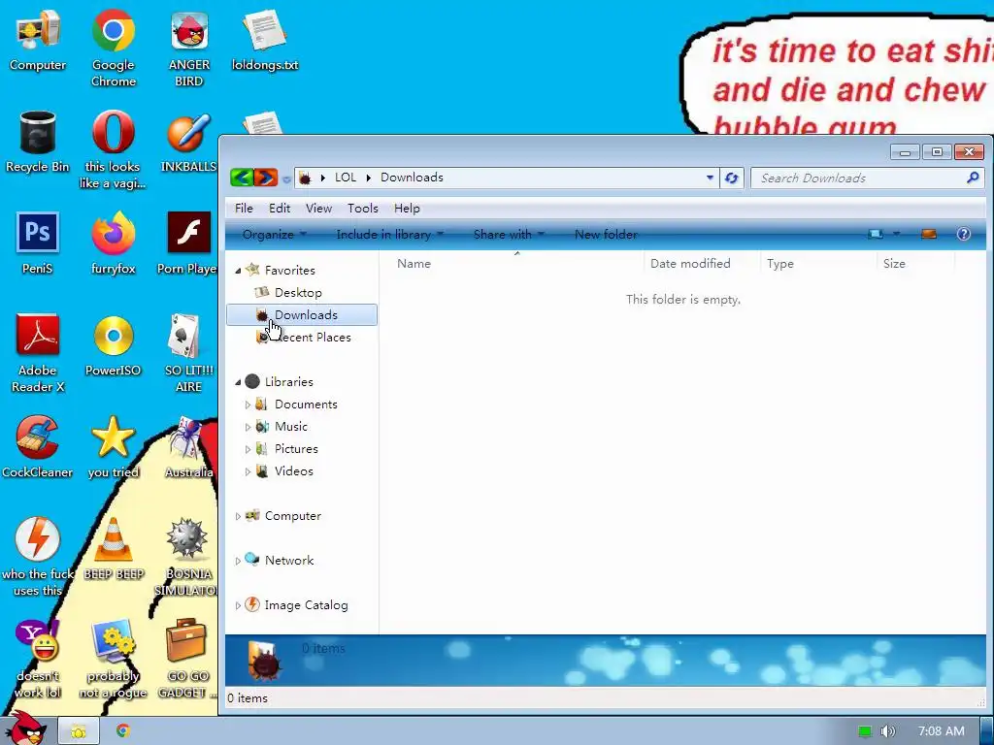The width and height of the screenshot is (994, 745).
Task: Change the view with the views icon
Action: (x=876, y=235)
